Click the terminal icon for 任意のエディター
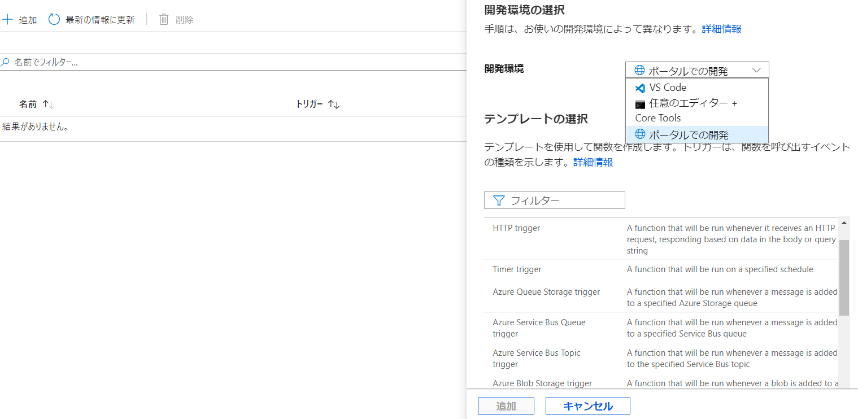Viewport: 858px width, 419px height. click(x=640, y=104)
